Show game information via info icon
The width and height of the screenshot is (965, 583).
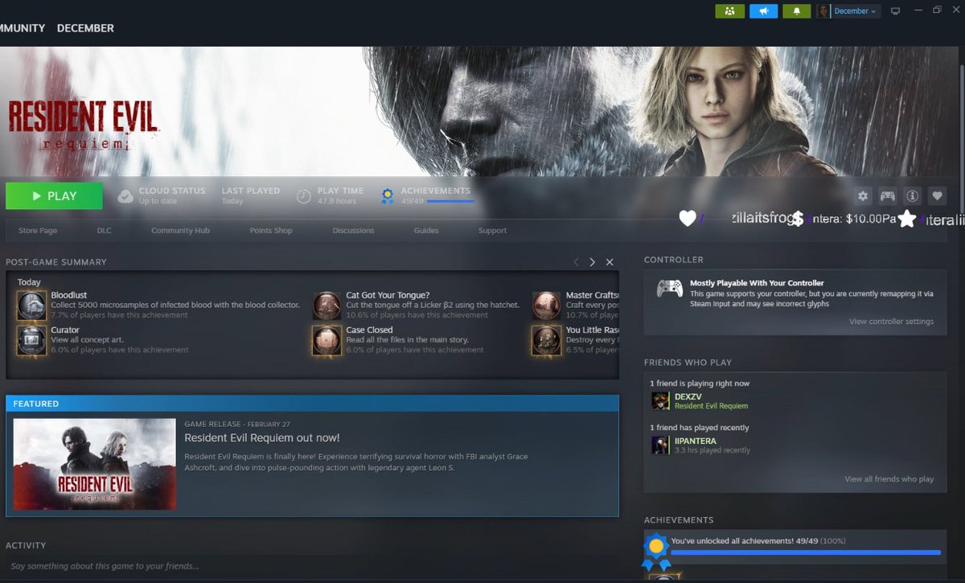coord(912,195)
